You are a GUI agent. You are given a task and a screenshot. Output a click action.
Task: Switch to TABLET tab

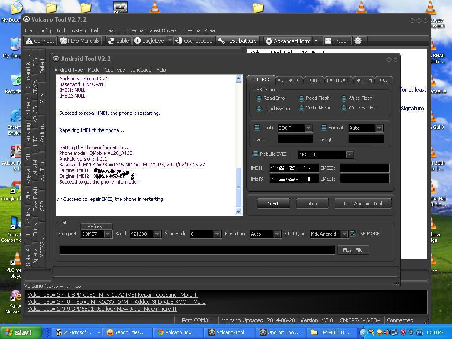point(313,80)
